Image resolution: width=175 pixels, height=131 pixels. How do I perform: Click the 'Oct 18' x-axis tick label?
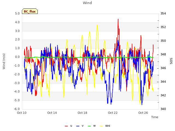pos(82,113)
